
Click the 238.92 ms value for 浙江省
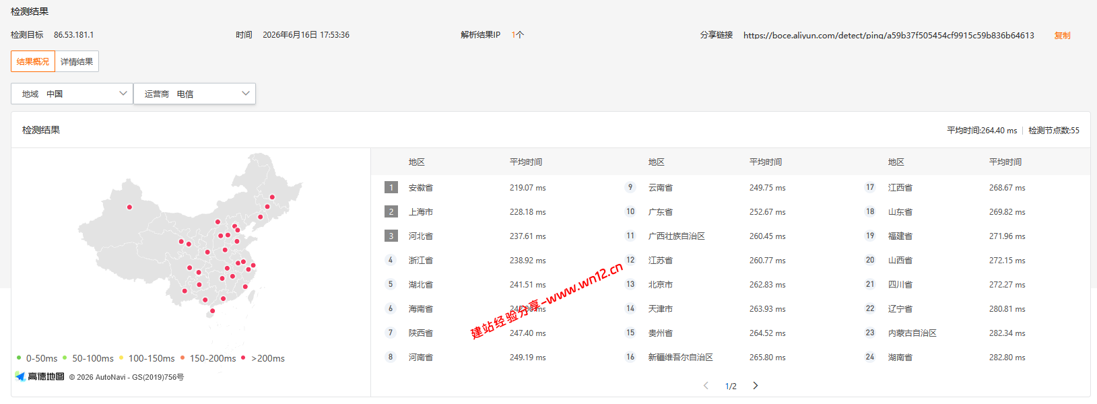528,261
